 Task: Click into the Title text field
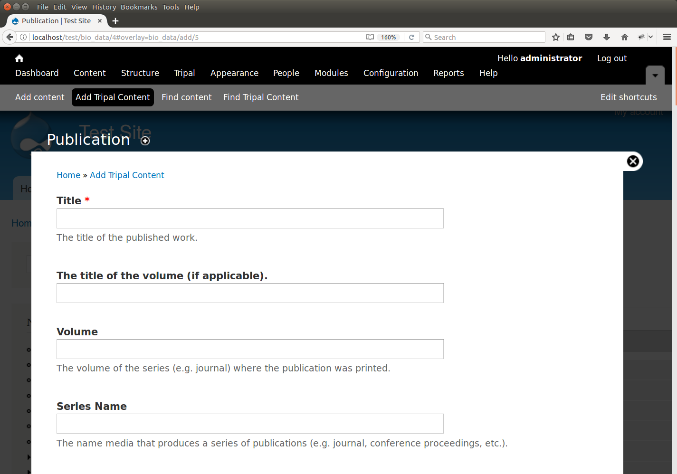tap(250, 218)
